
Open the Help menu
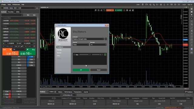23,5
